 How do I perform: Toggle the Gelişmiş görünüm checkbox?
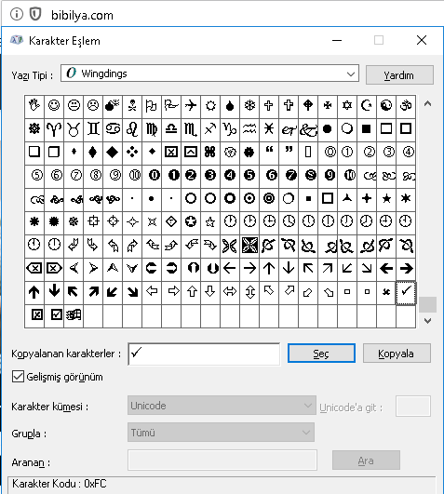(18, 377)
